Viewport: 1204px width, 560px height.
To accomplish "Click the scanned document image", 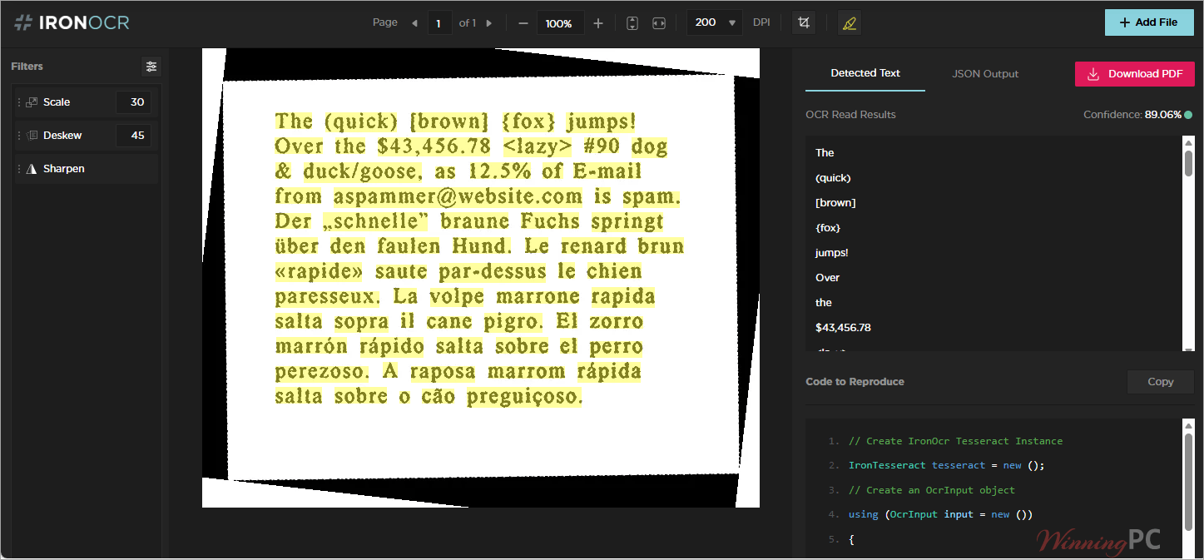I will point(481,278).
